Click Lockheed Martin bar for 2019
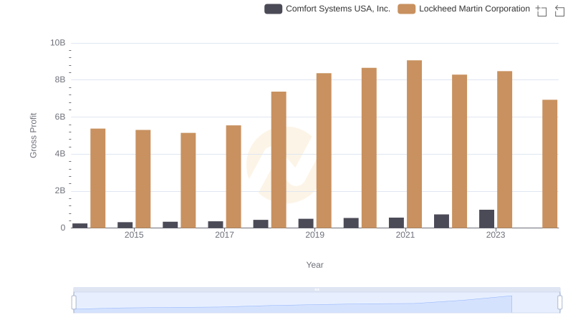The width and height of the screenshot is (573, 330). coord(324,150)
